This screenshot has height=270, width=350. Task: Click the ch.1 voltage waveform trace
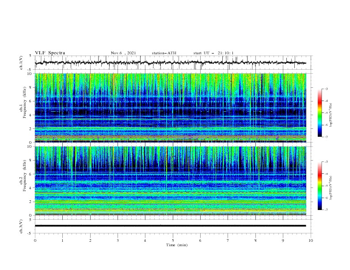[170, 63]
